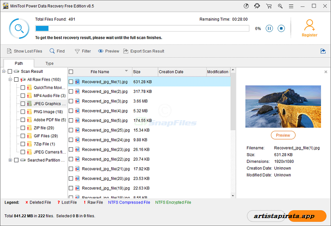Click file icon of Recovered_jpg_file(23).jpg
This screenshot has width=331, height=226.
tap(78, 150)
